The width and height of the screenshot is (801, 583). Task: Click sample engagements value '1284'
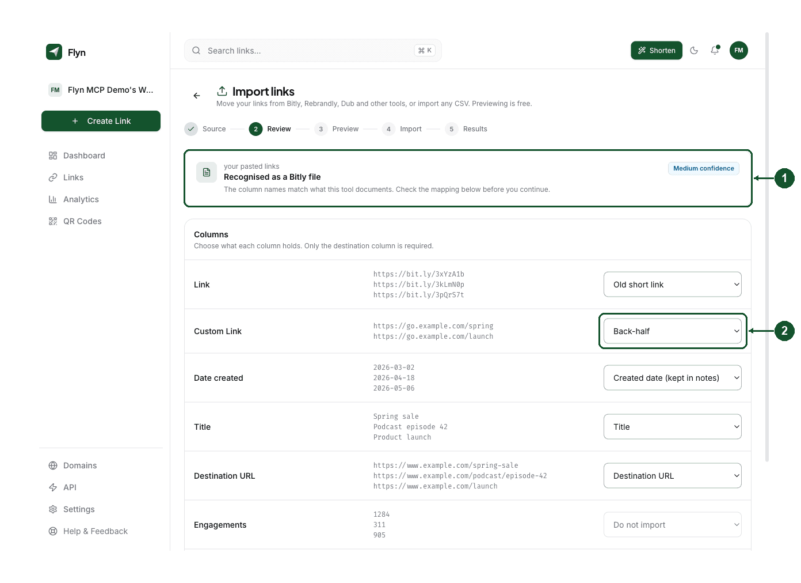pyautogui.click(x=382, y=514)
